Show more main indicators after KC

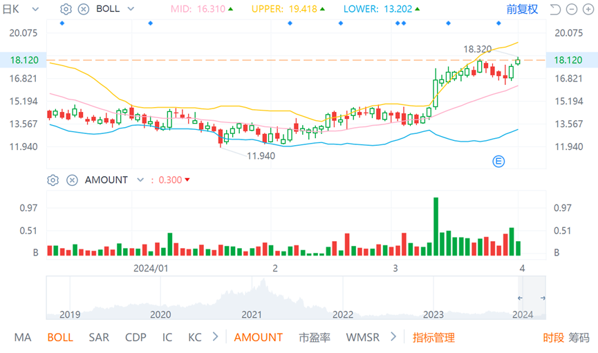click(x=216, y=336)
